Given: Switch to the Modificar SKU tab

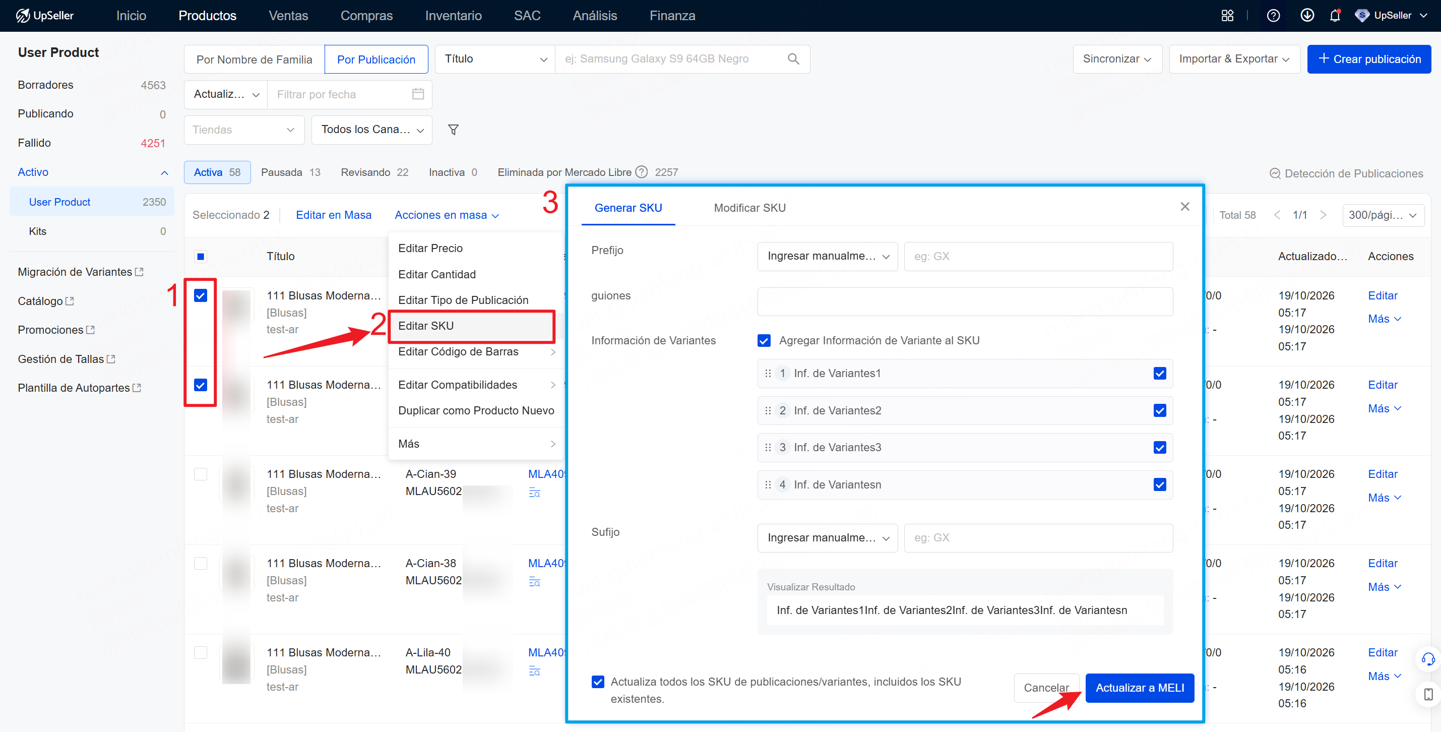Looking at the screenshot, I should (749, 208).
